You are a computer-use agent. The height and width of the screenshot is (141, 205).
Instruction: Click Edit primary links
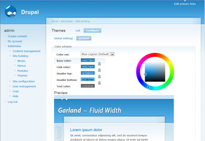tap(185, 4)
